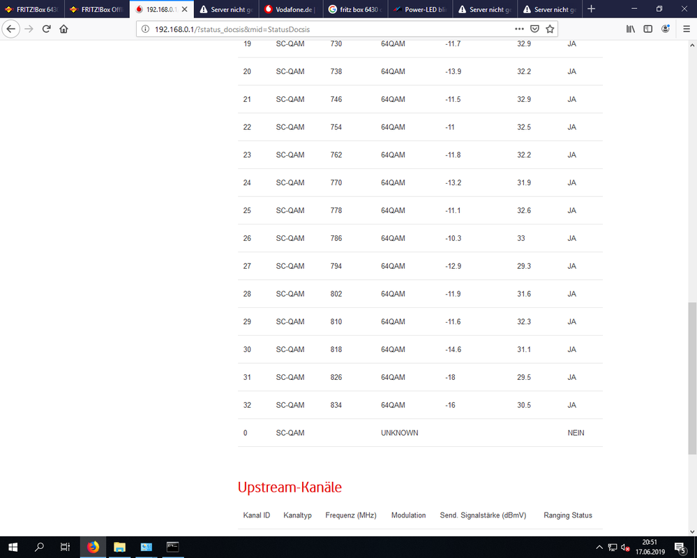The height and width of the screenshot is (558, 697).
Task: Expand hidden icons in system tray
Action: (599, 547)
